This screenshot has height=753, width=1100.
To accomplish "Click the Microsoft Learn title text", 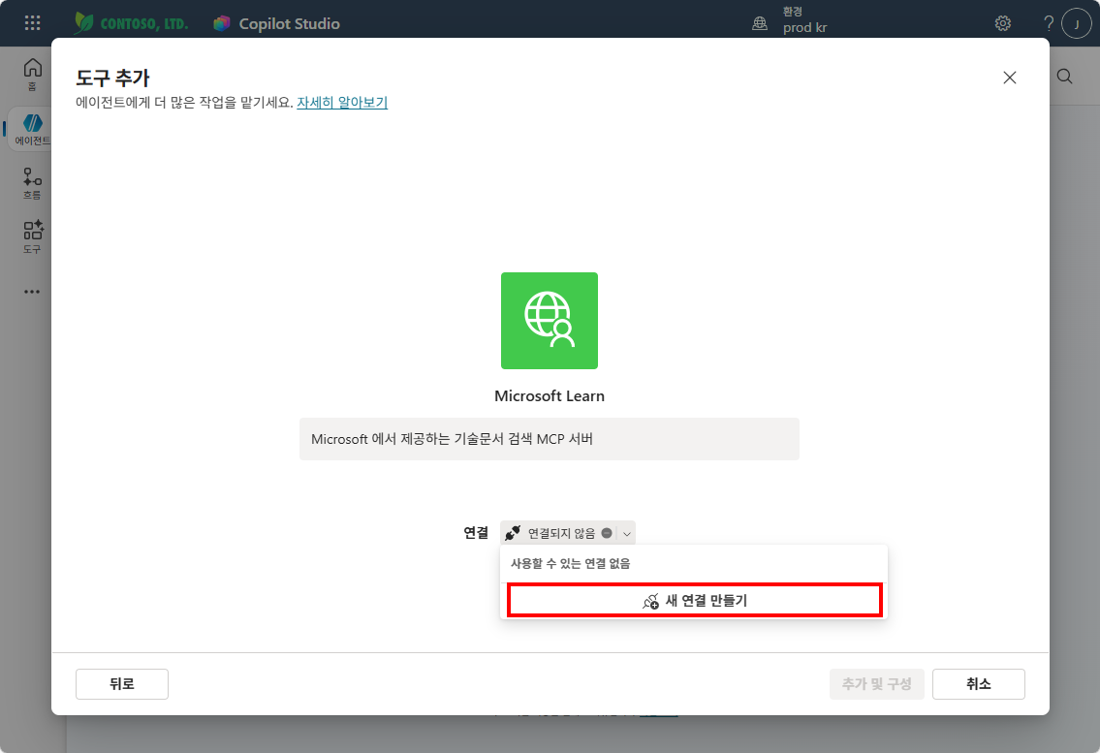I will click(x=550, y=396).
